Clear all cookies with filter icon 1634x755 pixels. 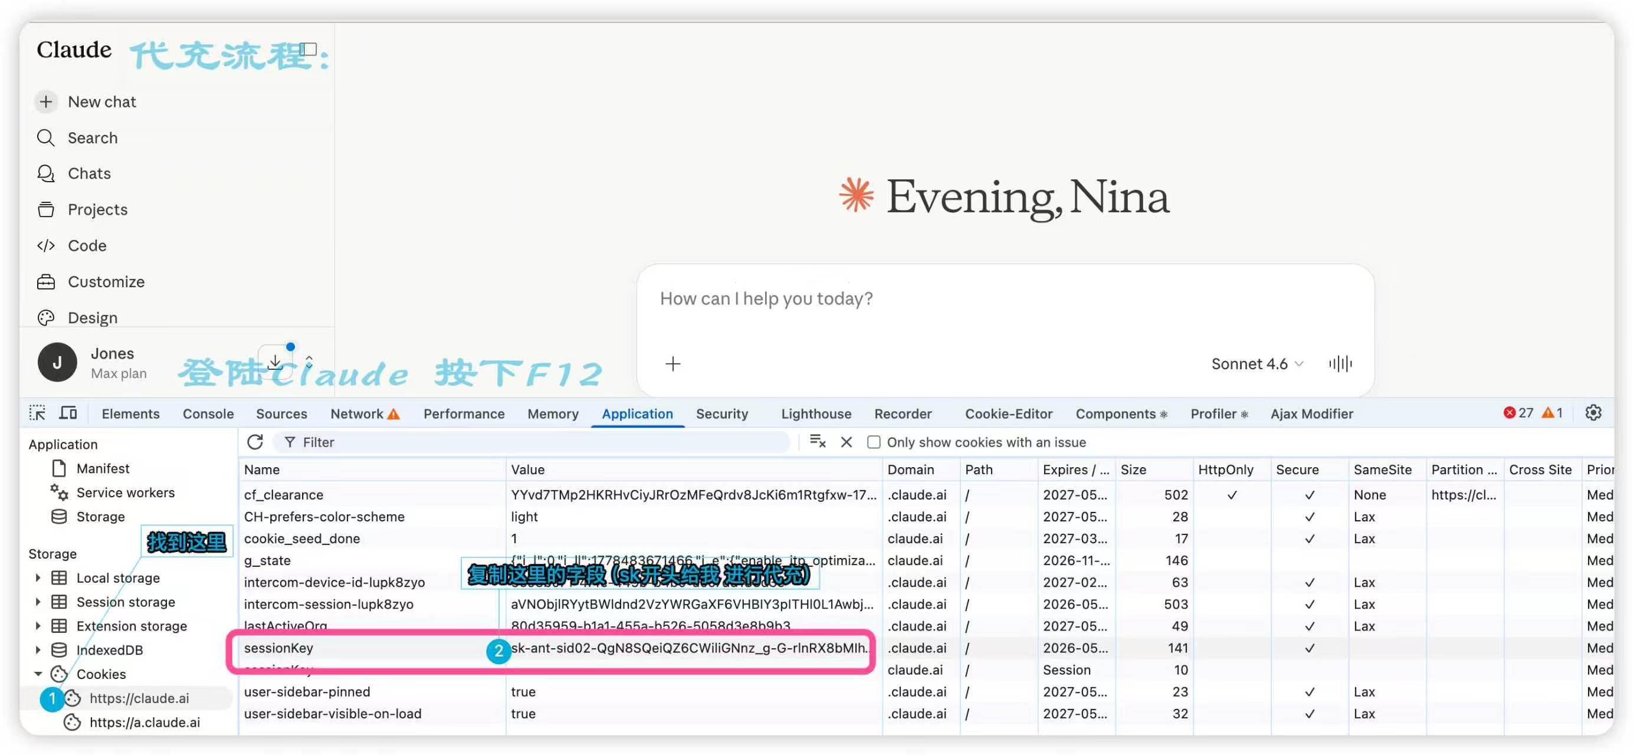pos(818,442)
